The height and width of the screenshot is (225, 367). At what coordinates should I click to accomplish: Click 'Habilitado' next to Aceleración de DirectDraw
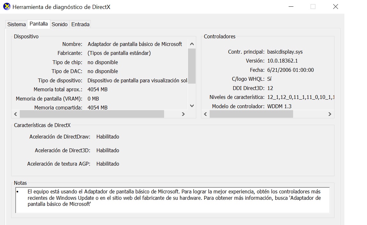click(108, 137)
